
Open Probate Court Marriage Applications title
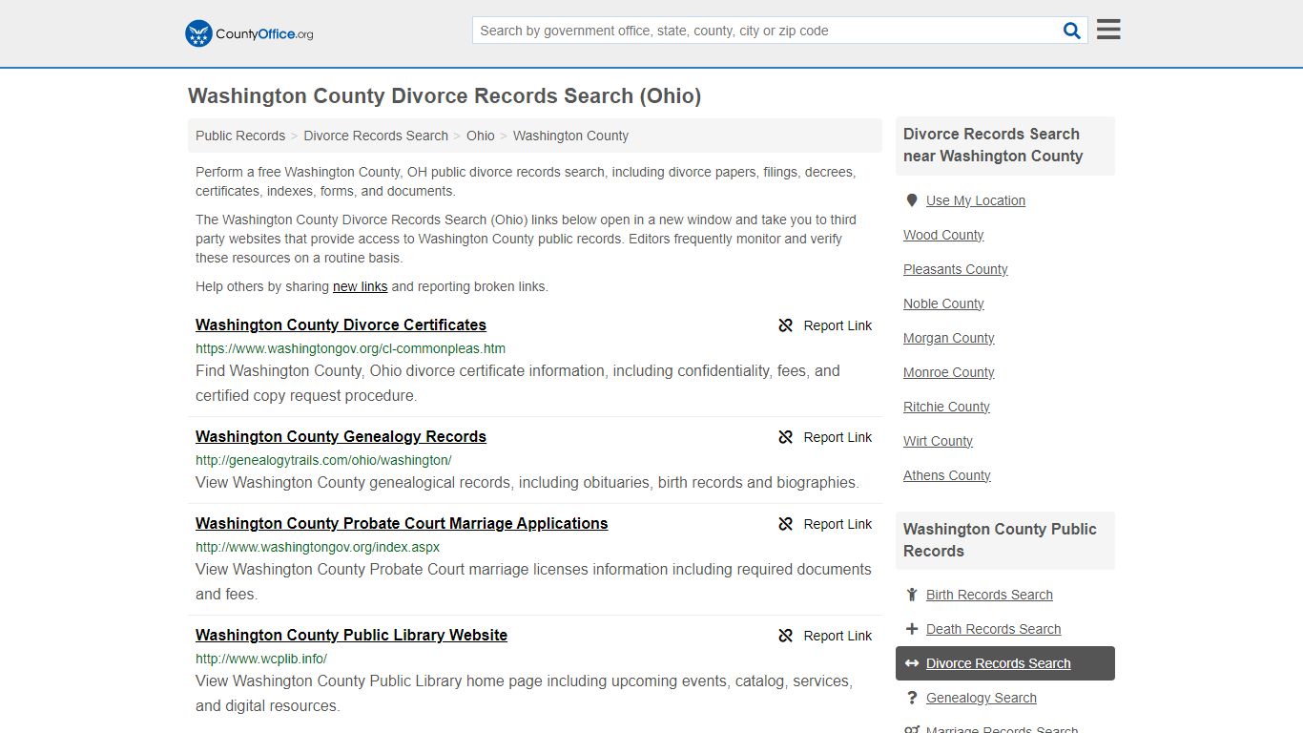click(402, 523)
